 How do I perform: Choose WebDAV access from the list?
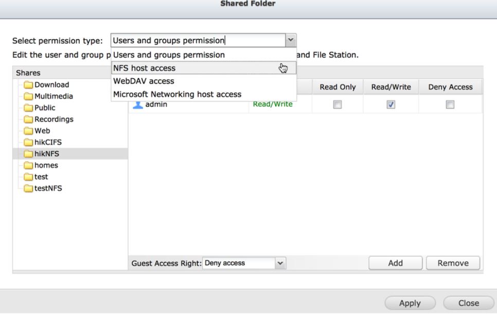[x=144, y=81]
